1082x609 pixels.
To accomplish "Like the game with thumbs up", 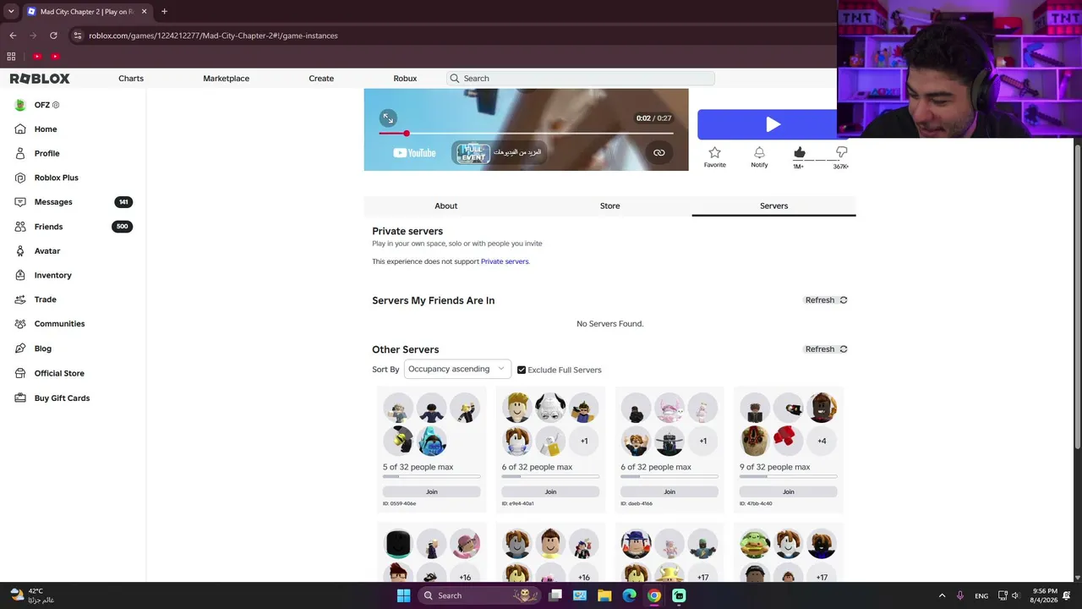I will click(x=799, y=152).
